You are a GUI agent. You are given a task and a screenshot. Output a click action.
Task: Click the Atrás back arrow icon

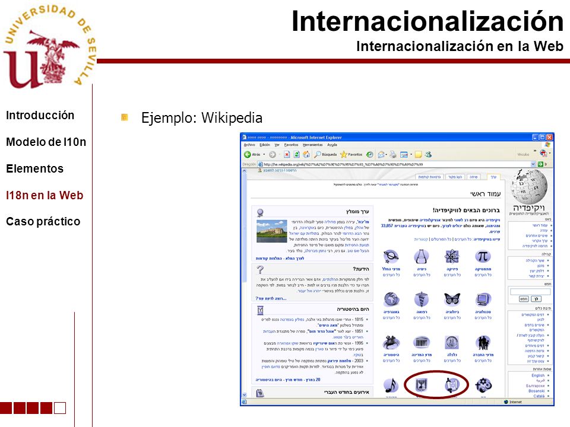(x=248, y=155)
